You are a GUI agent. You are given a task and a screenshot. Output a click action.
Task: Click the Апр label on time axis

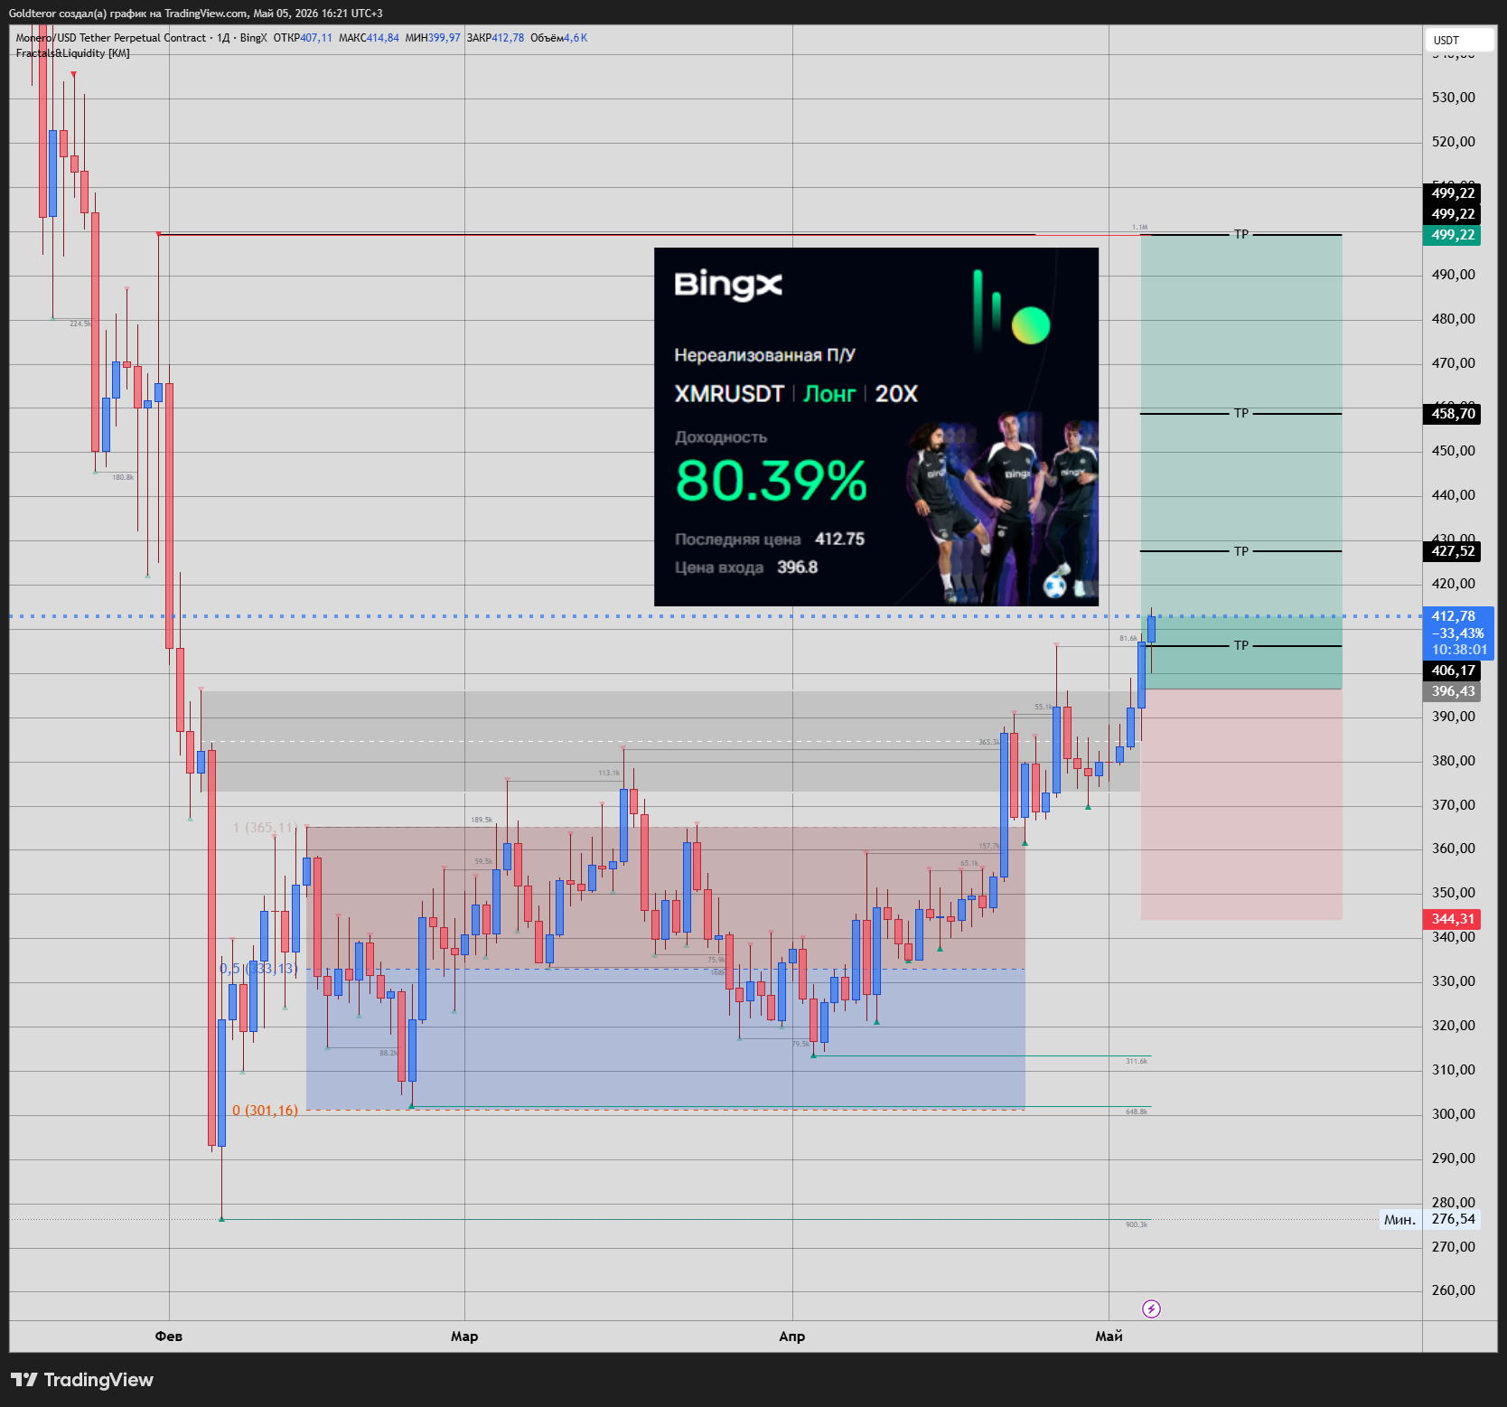click(792, 1337)
